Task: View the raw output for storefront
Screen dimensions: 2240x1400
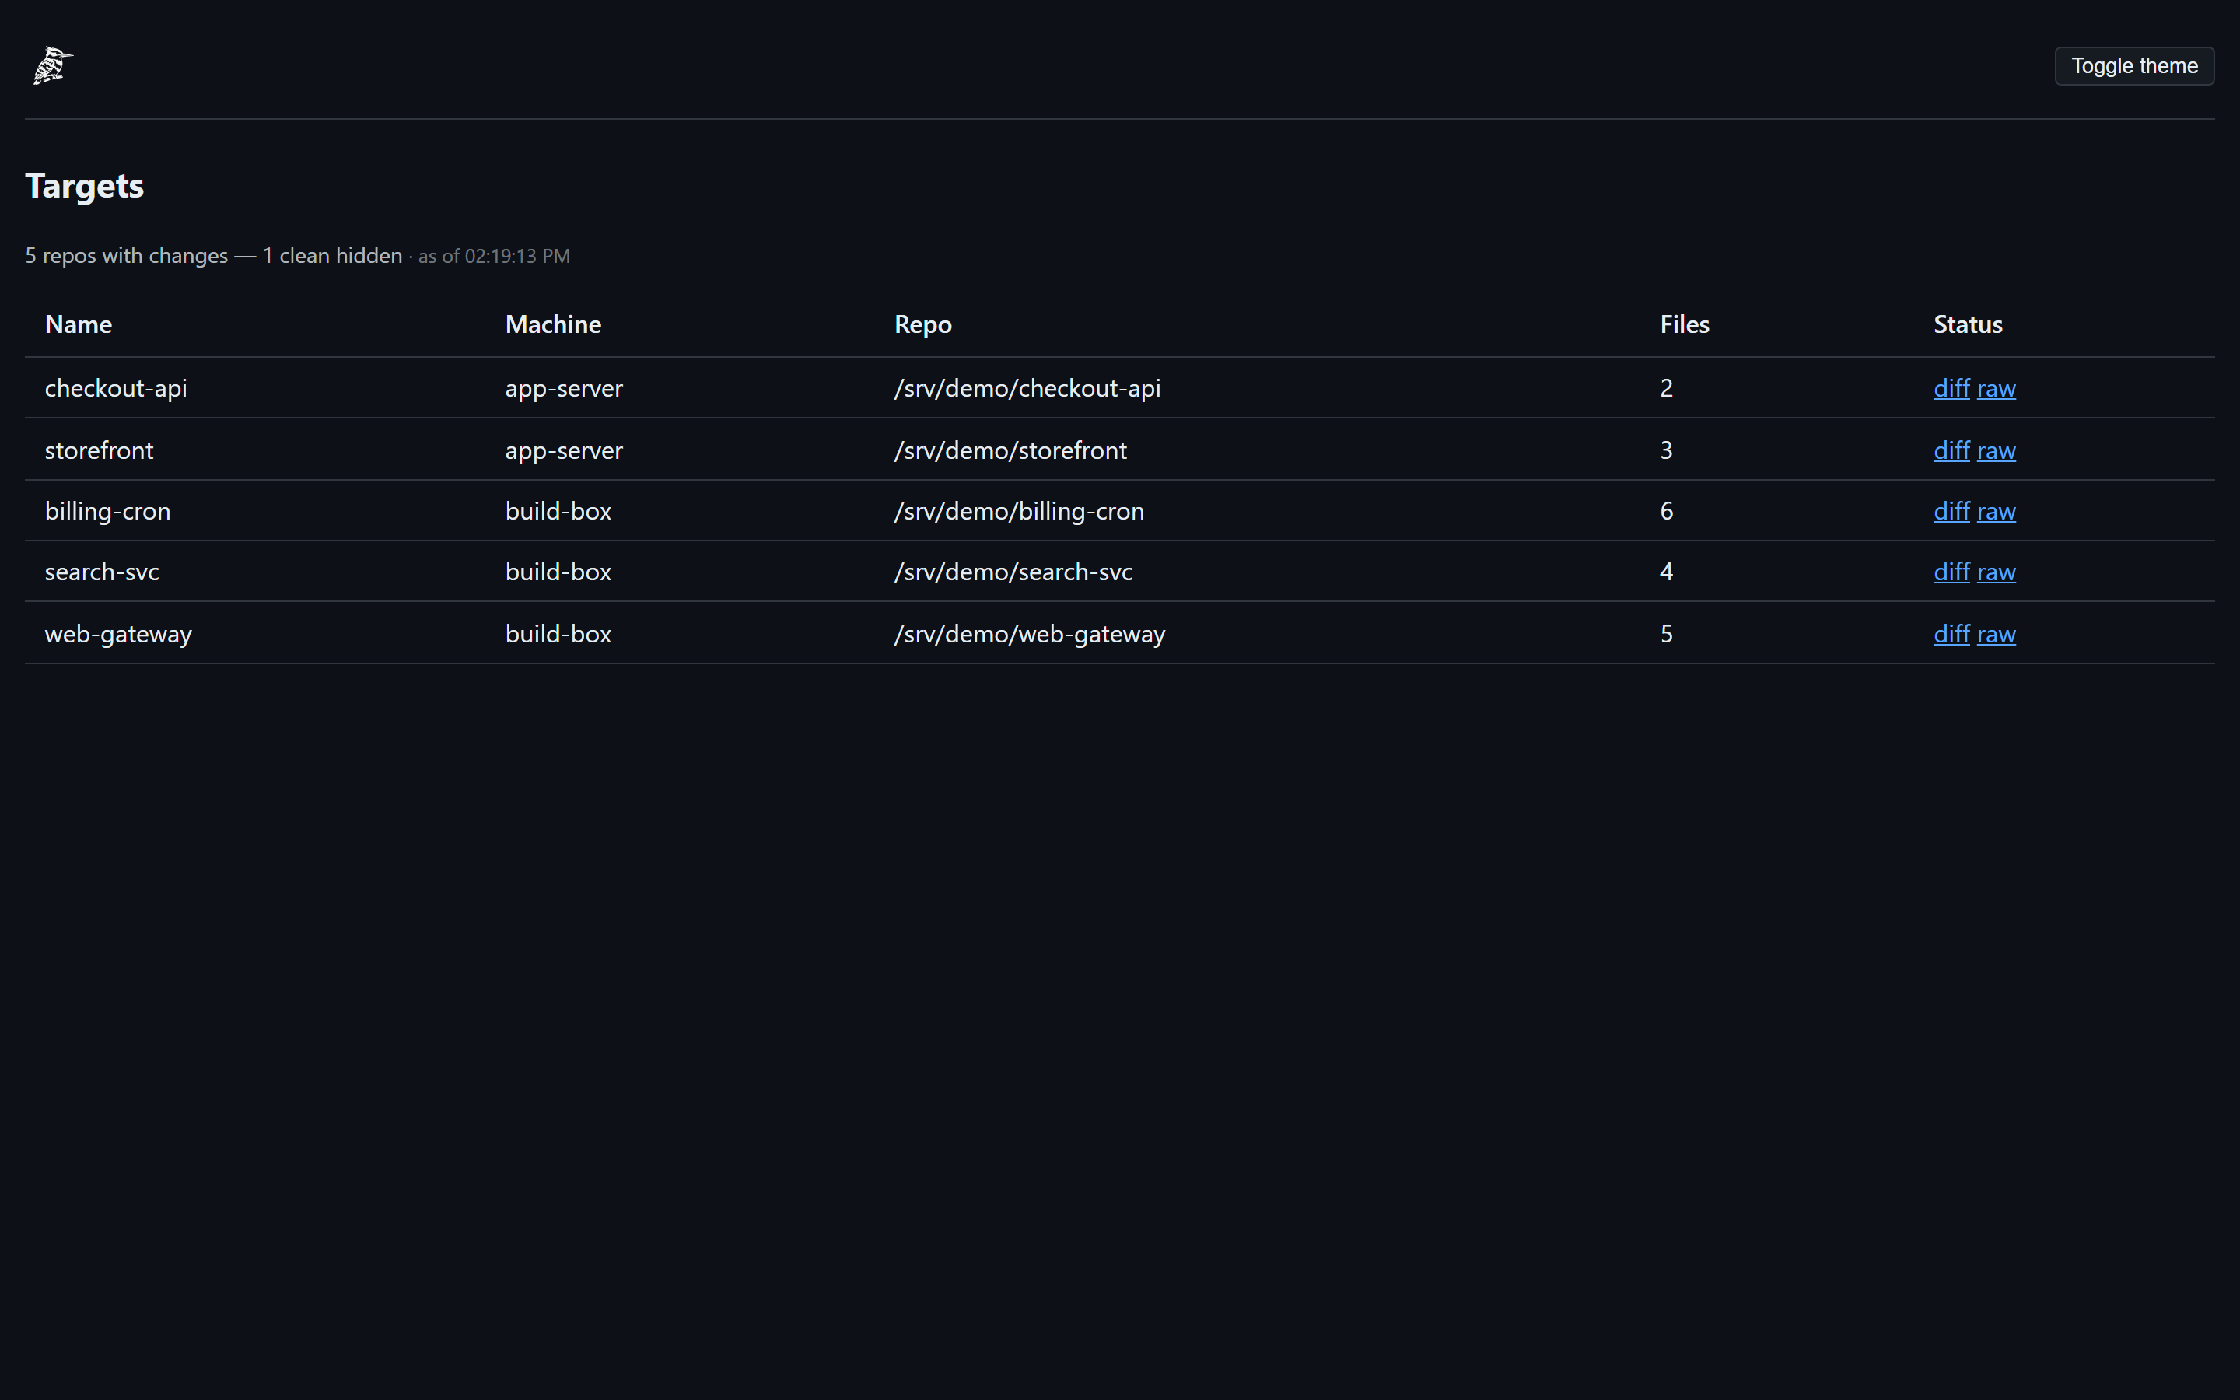Action: [1996, 450]
